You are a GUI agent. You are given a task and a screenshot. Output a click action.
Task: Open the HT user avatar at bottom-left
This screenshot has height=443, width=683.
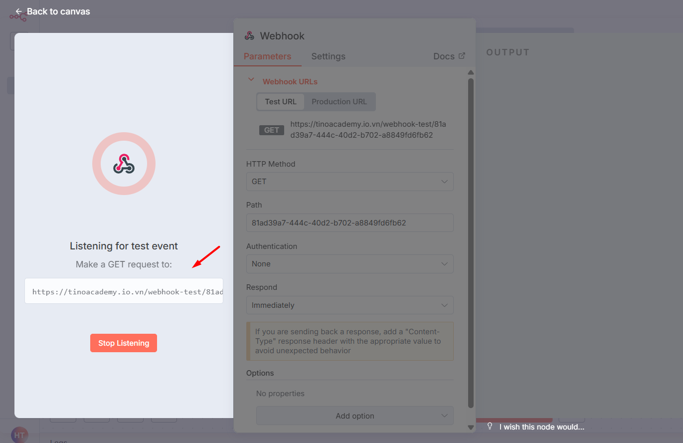click(x=19, y=435)
